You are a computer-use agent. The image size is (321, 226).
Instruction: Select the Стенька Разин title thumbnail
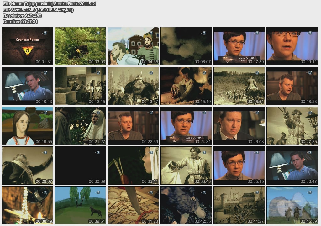click(x=27, y=46)
